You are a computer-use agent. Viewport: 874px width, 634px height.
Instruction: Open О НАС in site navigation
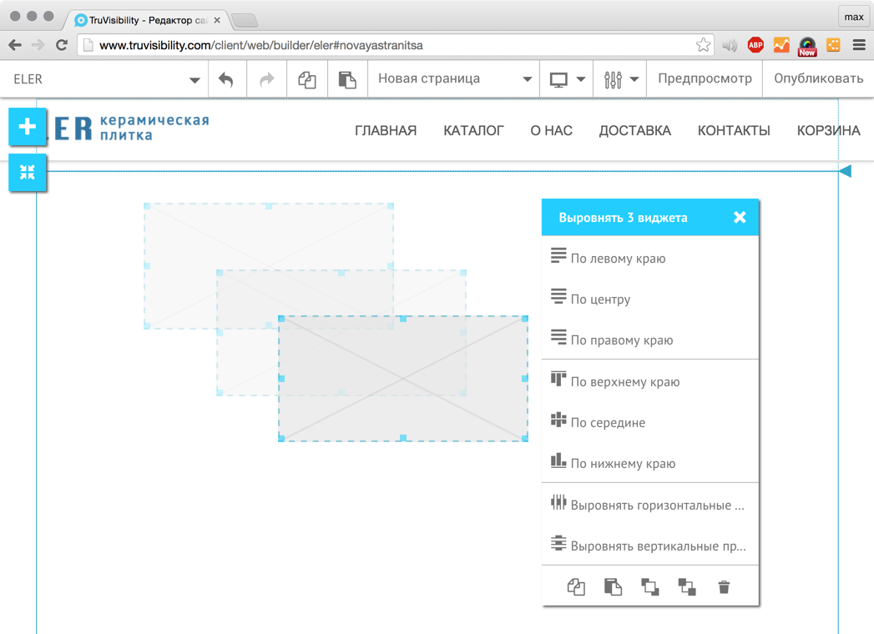pyautogui.click(x=551, y=130)
